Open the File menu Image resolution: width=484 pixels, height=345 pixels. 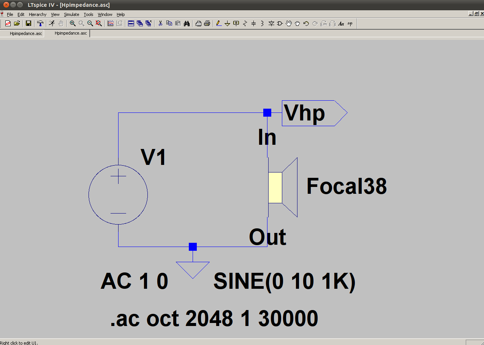[x=10, y=14]
